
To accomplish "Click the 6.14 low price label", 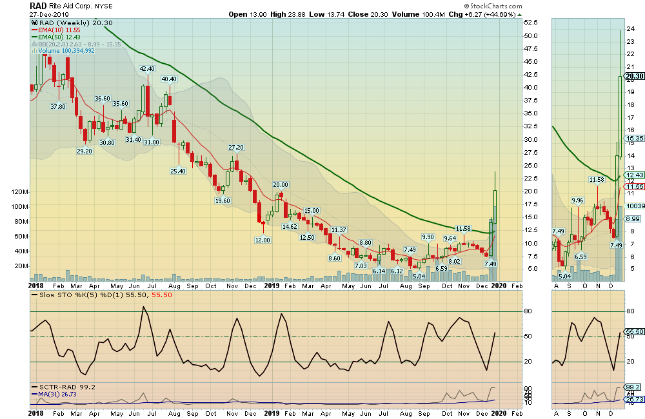I will coord(379,271).
